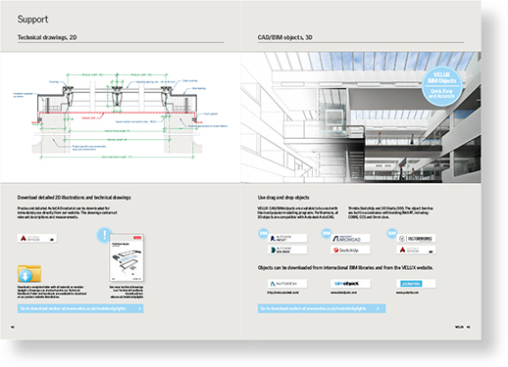Click the Autodesk 3ds Max logo badge

point(287,251)
